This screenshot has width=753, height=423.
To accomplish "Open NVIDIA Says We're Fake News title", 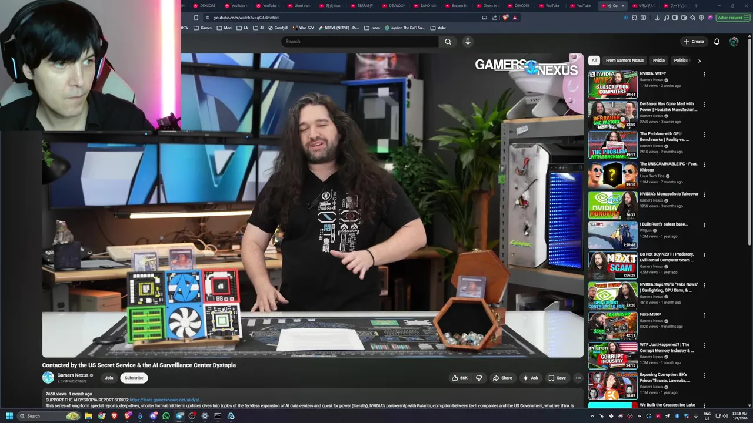I will pyautogui.click(x=669, y=287).
